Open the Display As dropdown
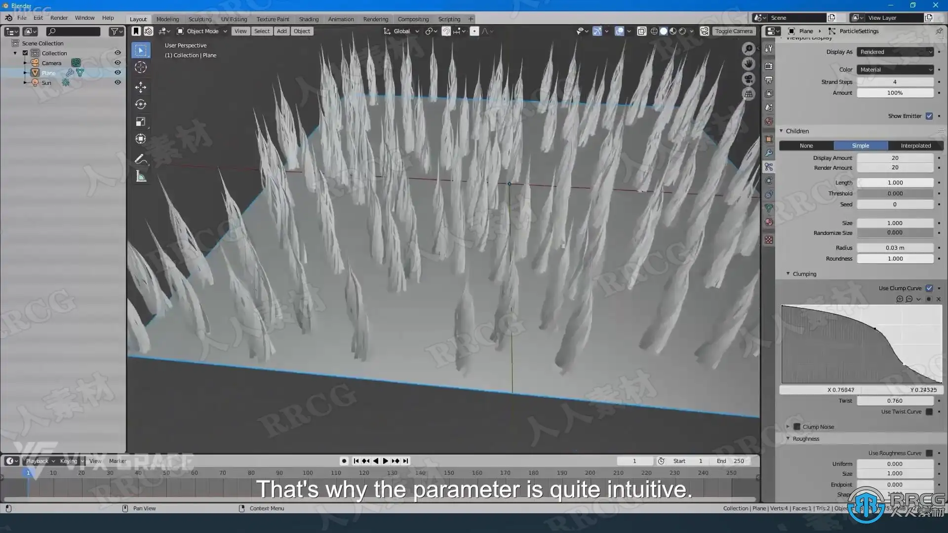Image resolution: width=948 pixels, height=533 pixels. (895, 52)
